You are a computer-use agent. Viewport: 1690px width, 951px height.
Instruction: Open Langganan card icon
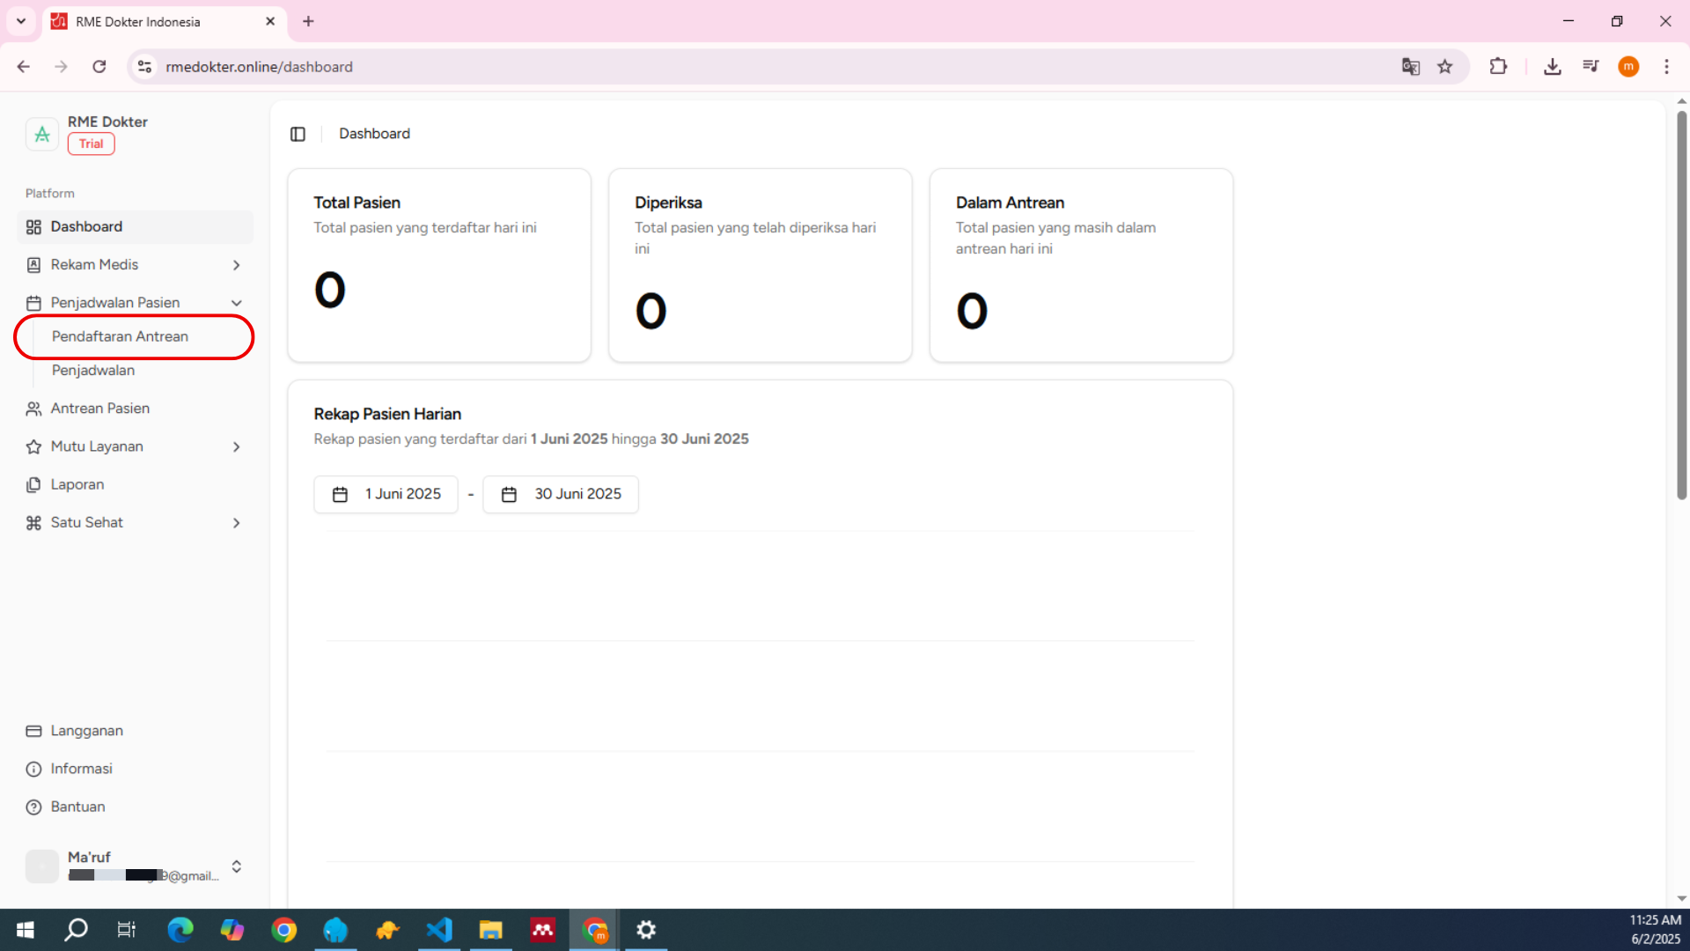click(x=33, y=731)
